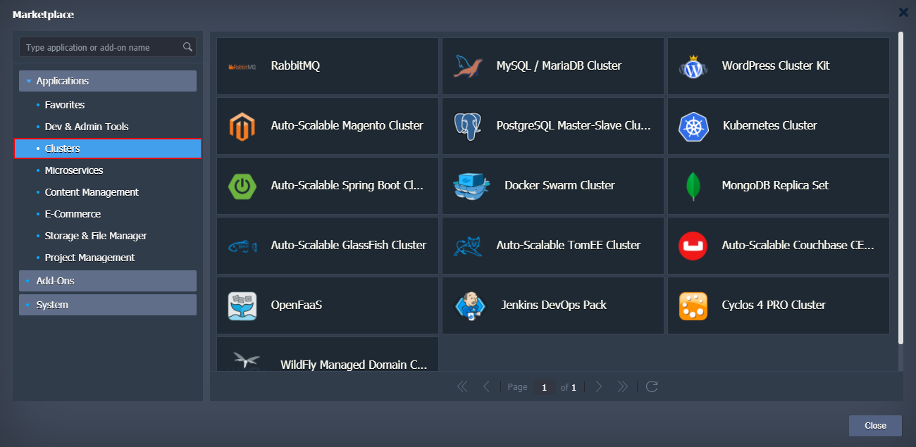Select Auto-Scalable GlassFish Cluster title
The height and width of the screenshot is (447, 916).
(349, 245)
